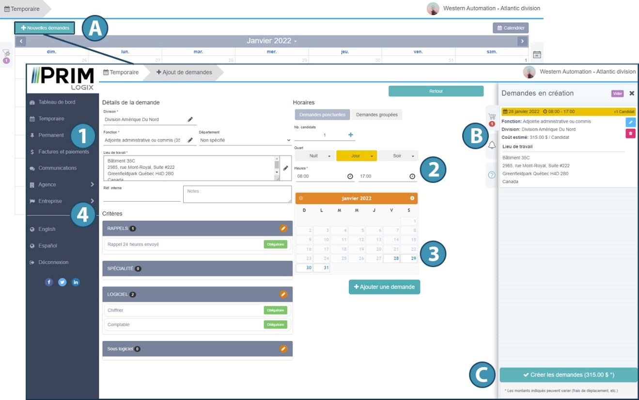Open Factures et paiements in the sidebar
This screenshot has width=639, height=400.
(63, 152)
